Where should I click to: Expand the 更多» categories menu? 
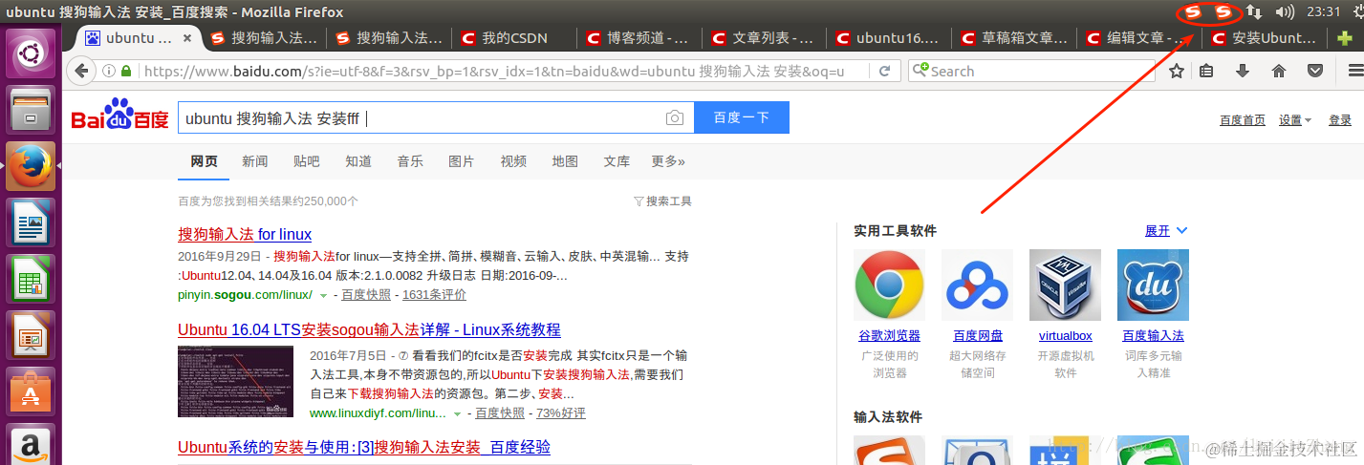click(668, 161)
